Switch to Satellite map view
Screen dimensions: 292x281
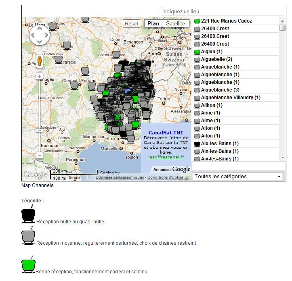click(175, 24)
